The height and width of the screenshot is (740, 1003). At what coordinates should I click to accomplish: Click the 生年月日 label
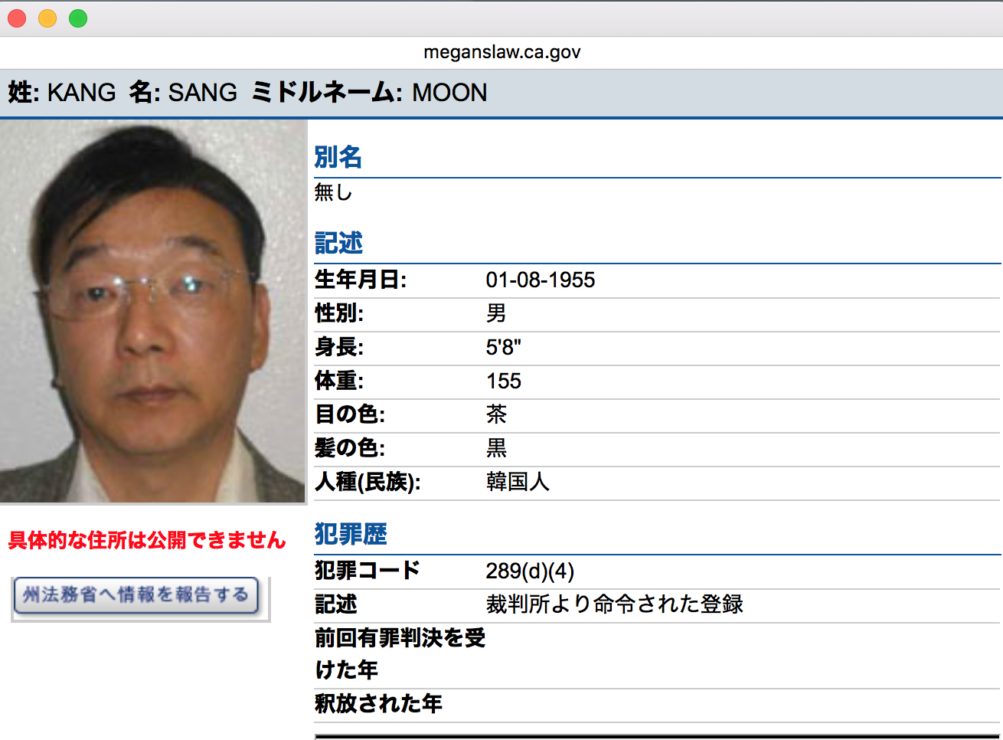coord(361,280)
